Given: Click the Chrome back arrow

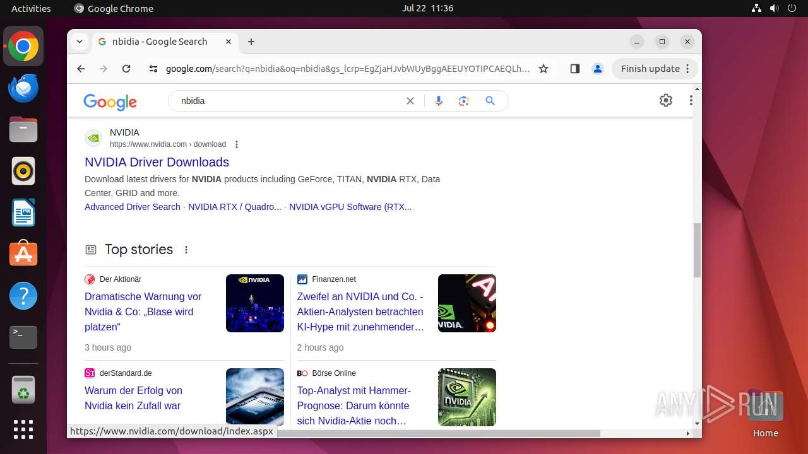Looking at the screenshot, I should tap(81, 69).
